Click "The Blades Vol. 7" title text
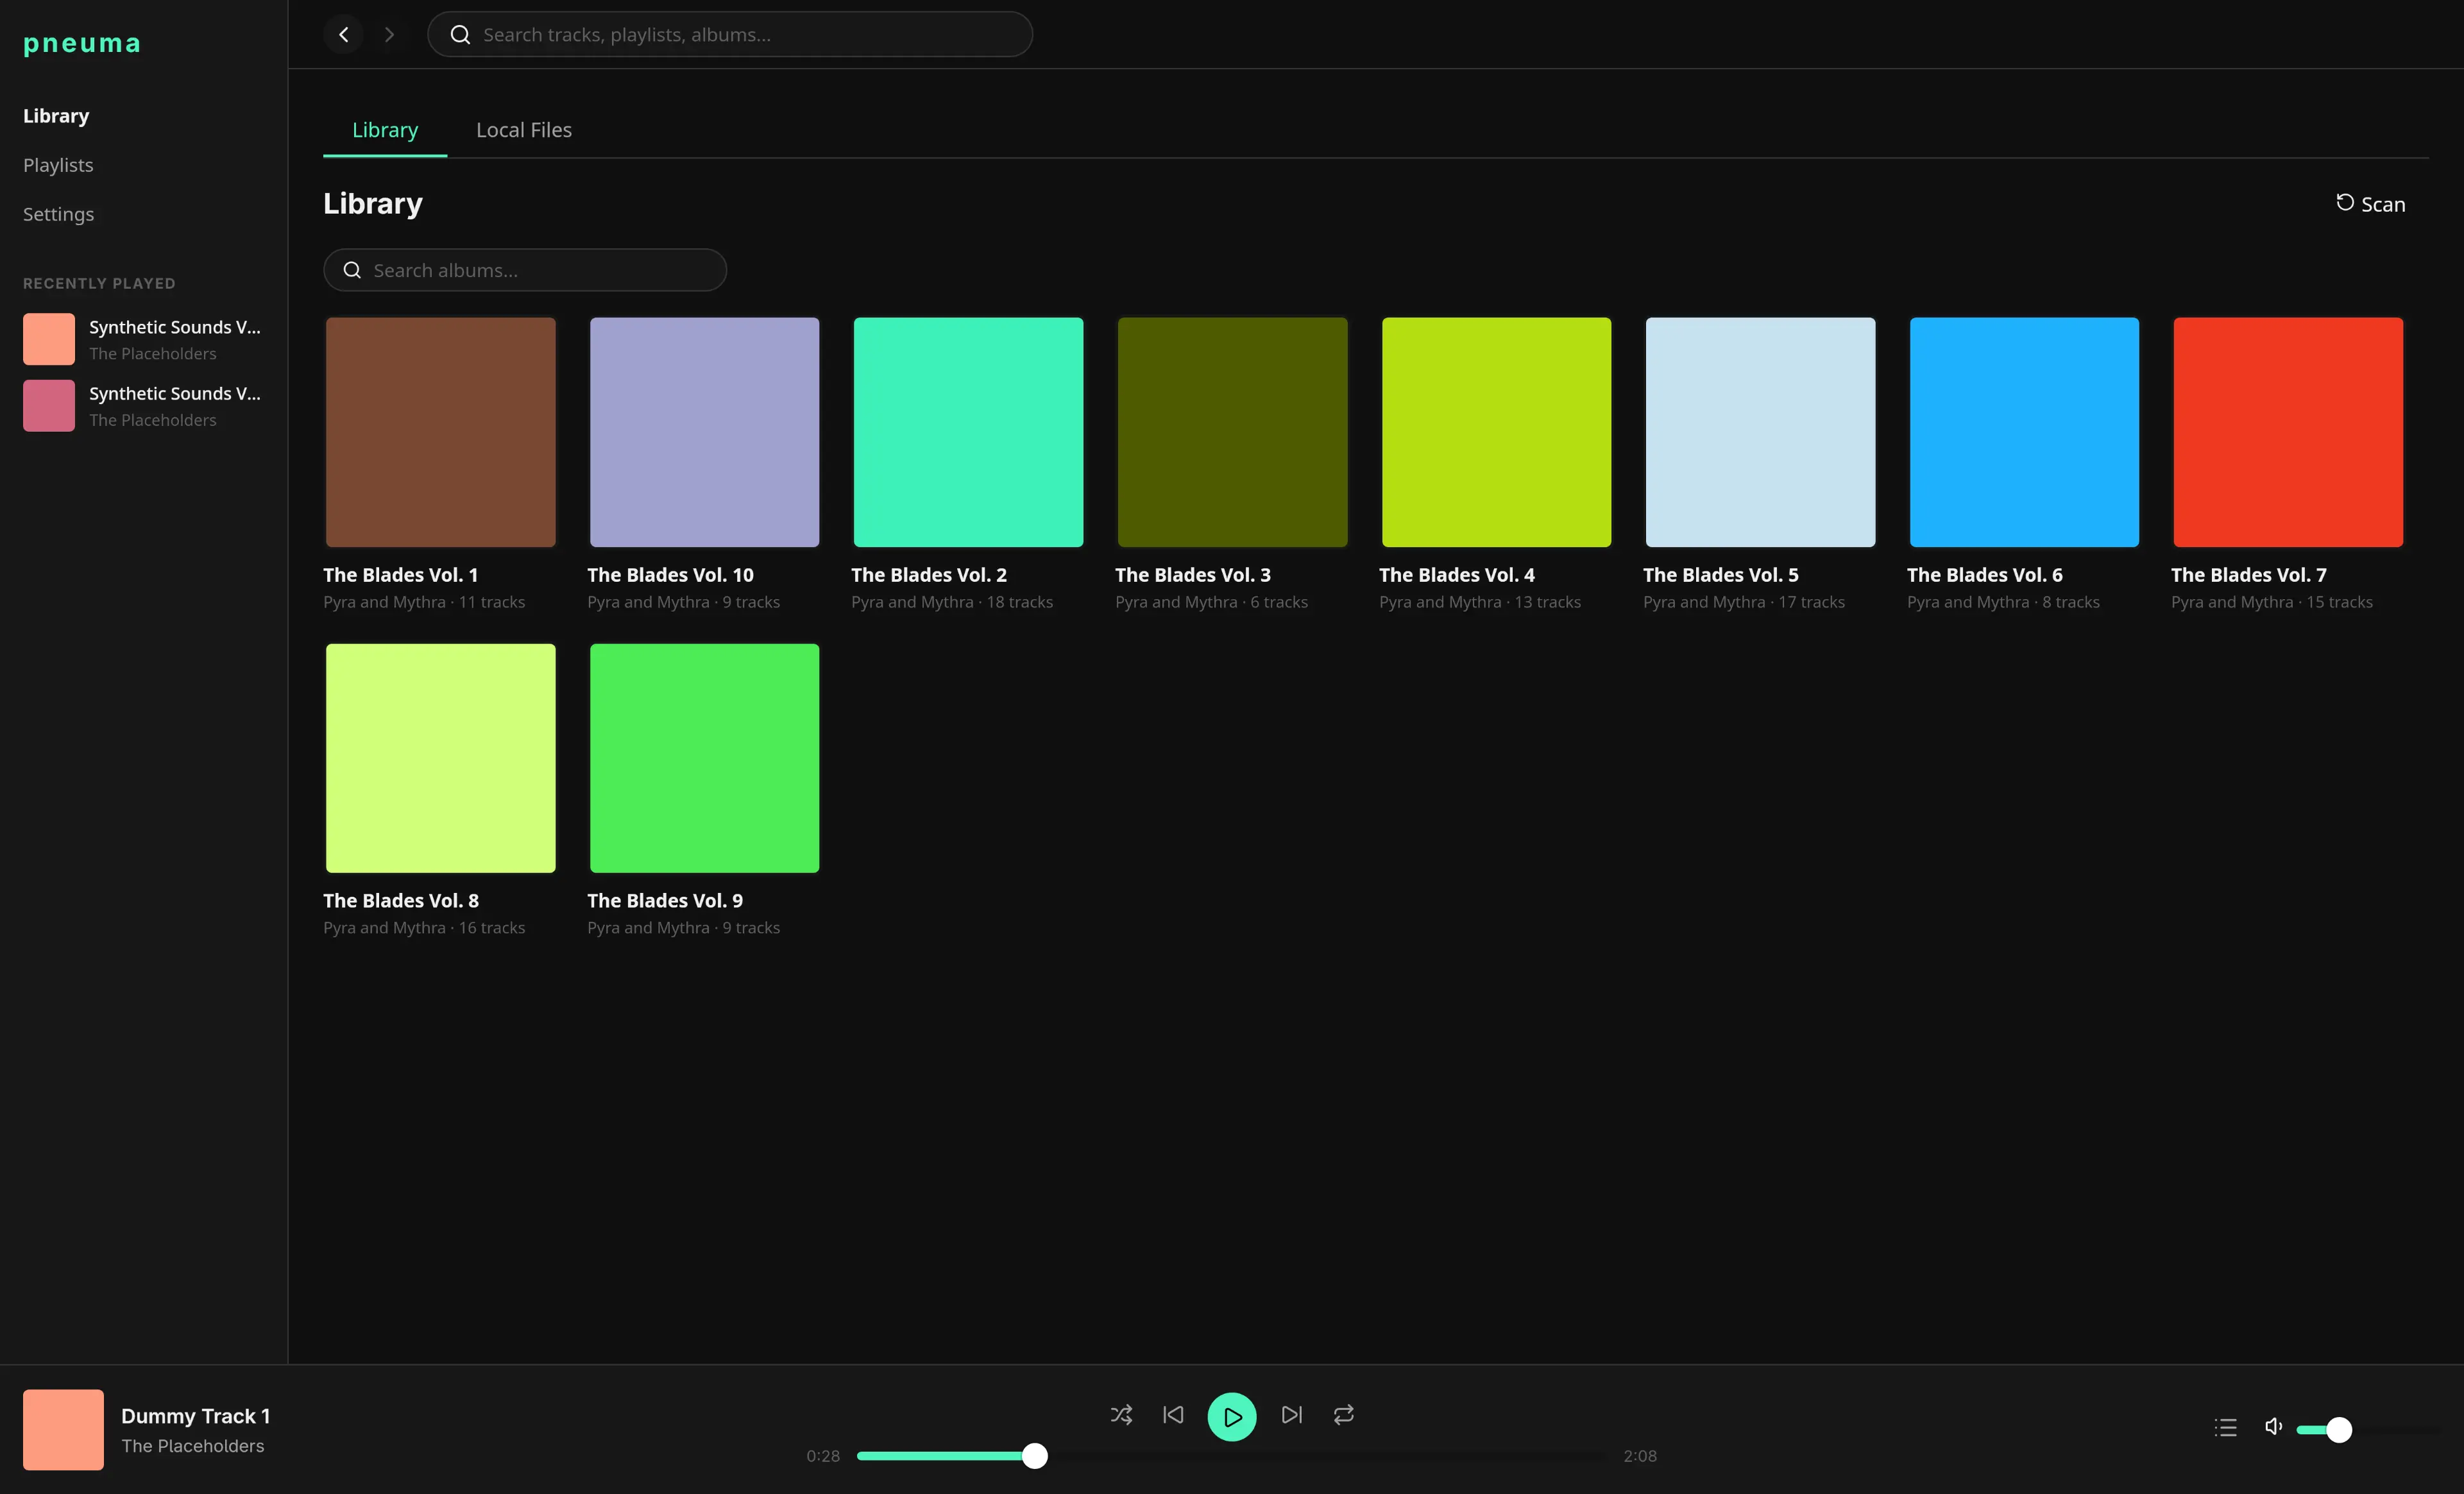Viewport: 2464px width, 1494px height. 2249,575
